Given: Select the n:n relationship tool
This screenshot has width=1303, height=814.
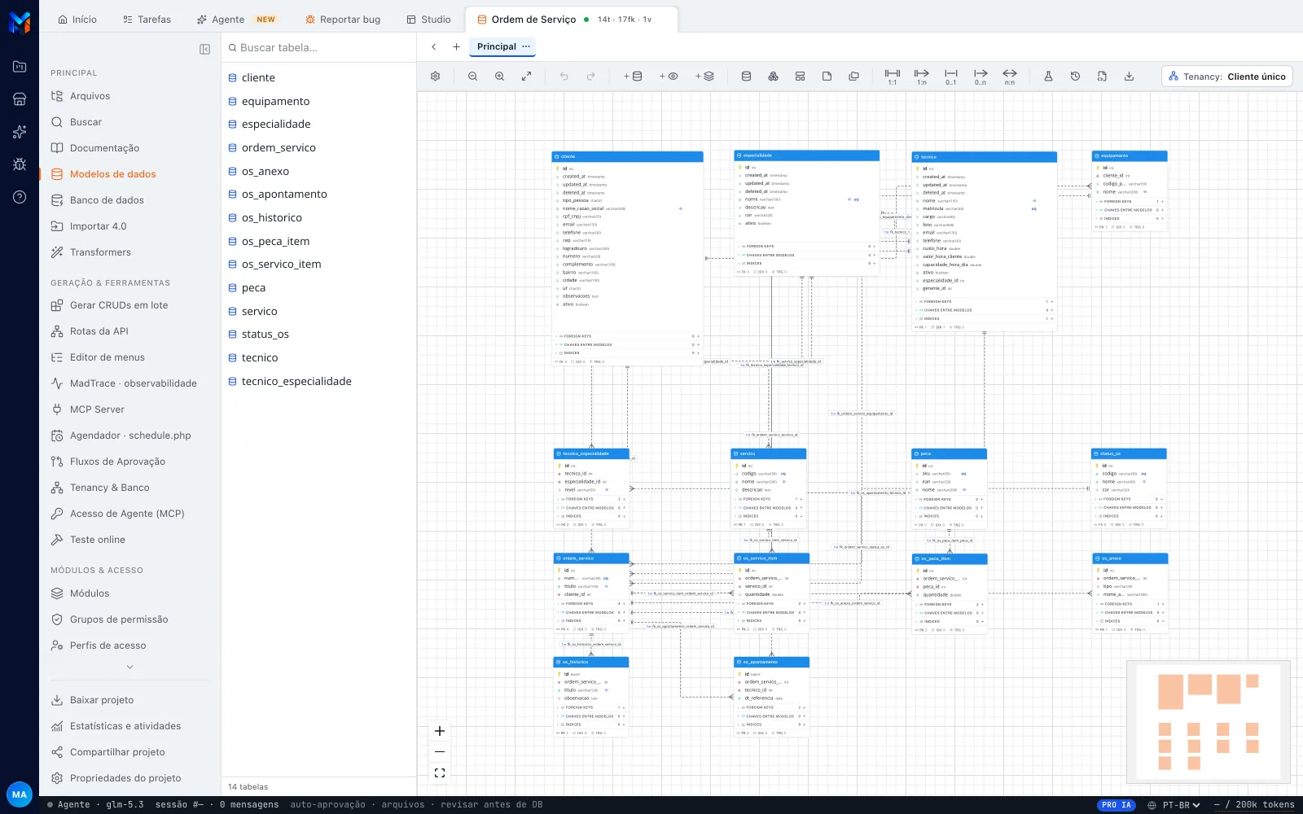Looking at the screenshot, I should coord(1010,77).
